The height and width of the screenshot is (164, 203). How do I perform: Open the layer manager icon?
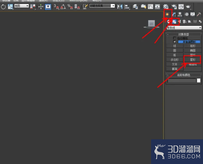click(x=135, y=6)
